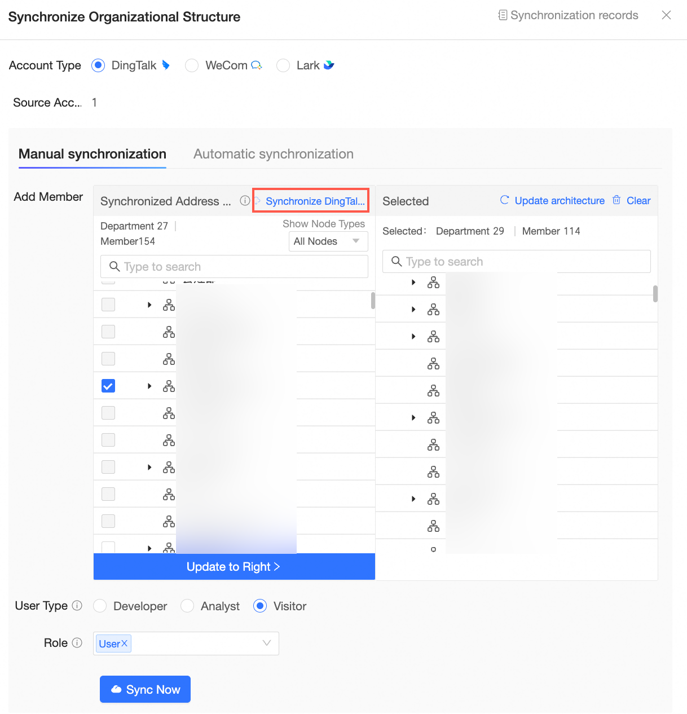Viewport: 687px width, 714px height.
Task: Remove the User tag from Role
Action: tap(125, 644)
